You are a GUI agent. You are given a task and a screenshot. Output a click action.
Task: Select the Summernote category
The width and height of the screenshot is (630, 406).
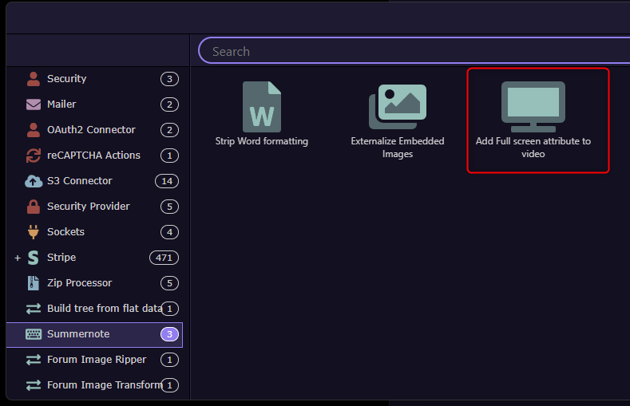[x=78, y=334]
